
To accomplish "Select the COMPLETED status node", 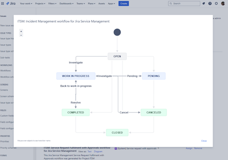I will [76, 112].
